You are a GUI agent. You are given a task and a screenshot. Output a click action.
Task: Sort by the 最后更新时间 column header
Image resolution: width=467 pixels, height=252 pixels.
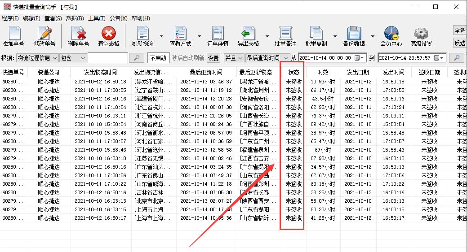[x=206, y=72]
